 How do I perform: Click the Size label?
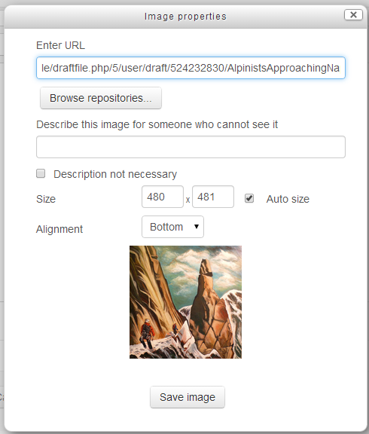tap(46, 199)
